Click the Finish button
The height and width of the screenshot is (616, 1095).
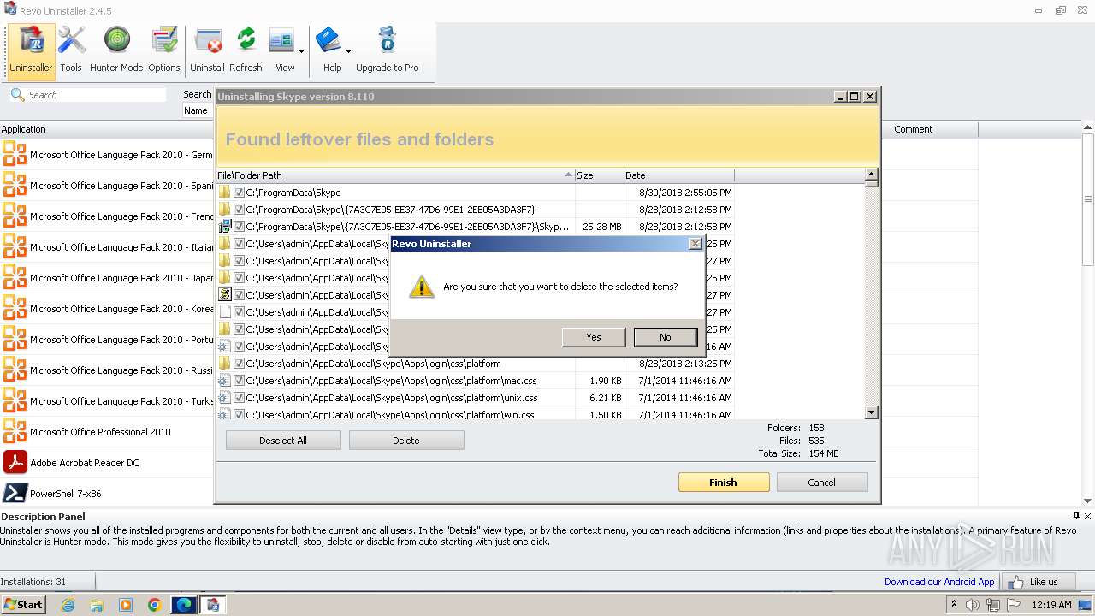tap(723, 483)
